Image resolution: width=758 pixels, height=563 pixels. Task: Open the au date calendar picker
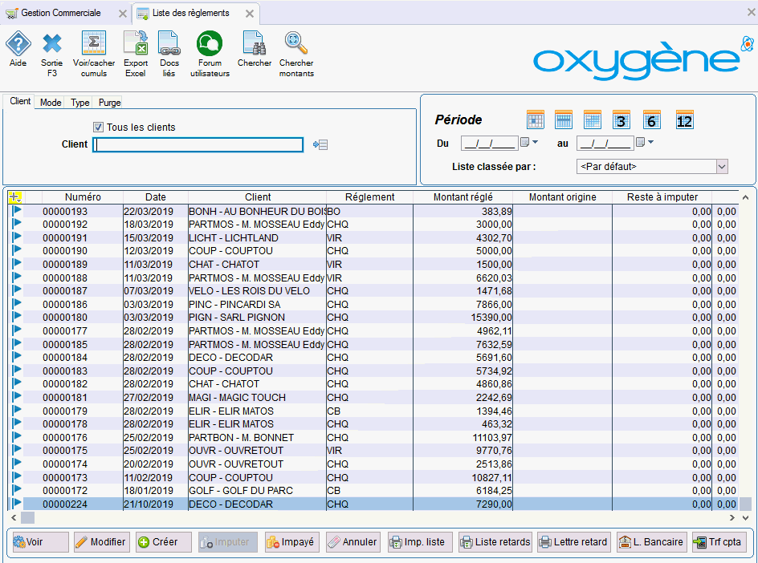click(x=645, y=143)
